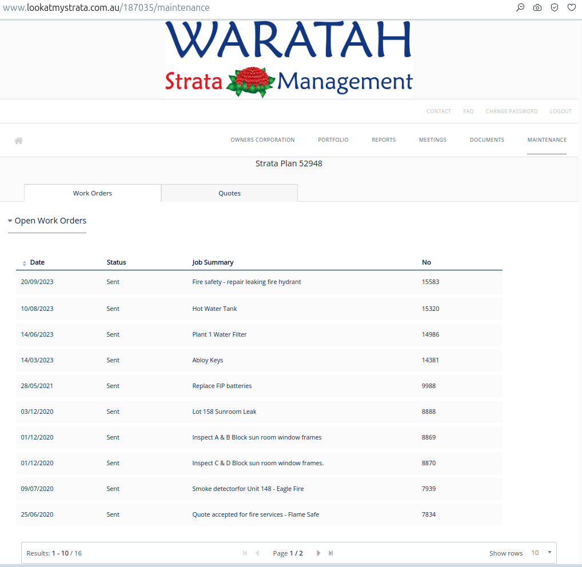Click date 25/06/2020 in the table
582x567 pixels.
coord(37,514)
